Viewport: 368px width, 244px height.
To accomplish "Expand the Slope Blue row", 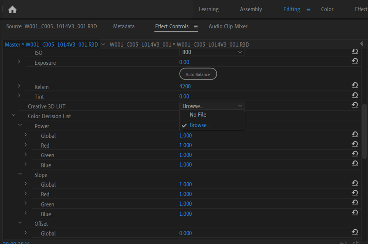I will tap(26, 213).
